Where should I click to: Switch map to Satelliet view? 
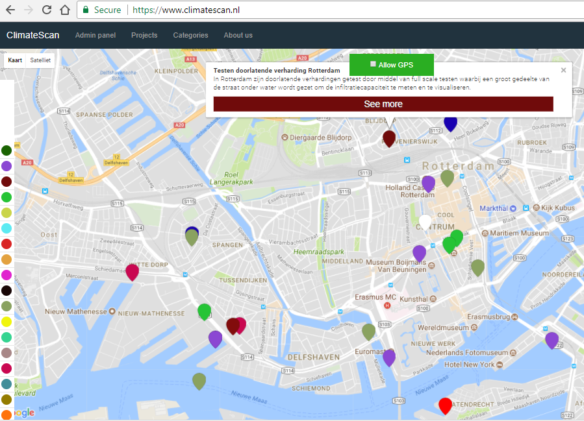click(40, 60)
